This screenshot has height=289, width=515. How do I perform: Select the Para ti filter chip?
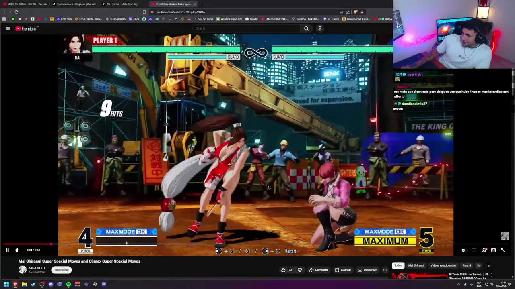pos(467,265)
